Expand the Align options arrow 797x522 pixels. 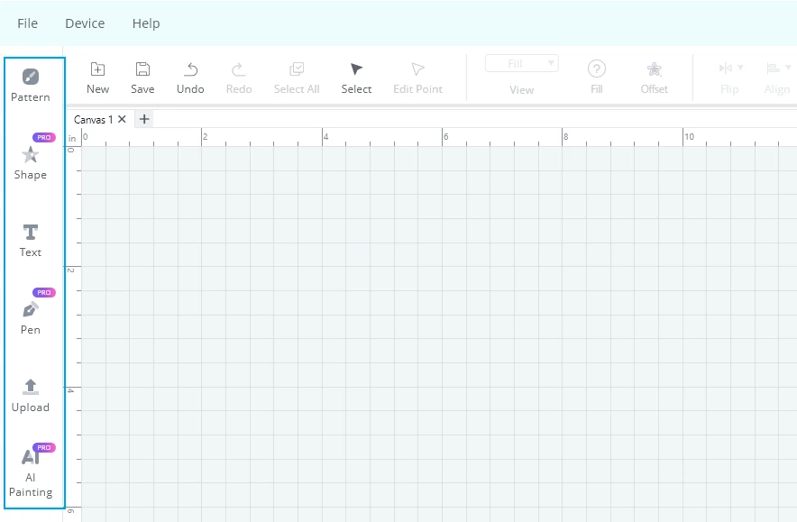(788, 68)
